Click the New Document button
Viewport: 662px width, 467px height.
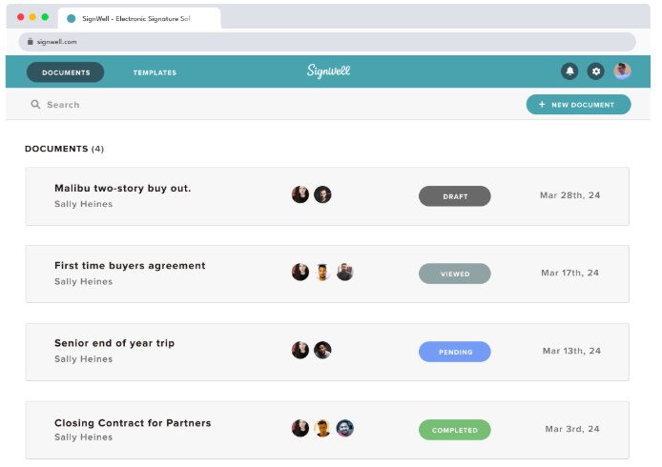(579, 105)
